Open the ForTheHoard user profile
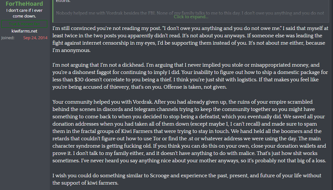Image resolution: width=333 pixels, height=190 pixels. (x=24, y=4)
